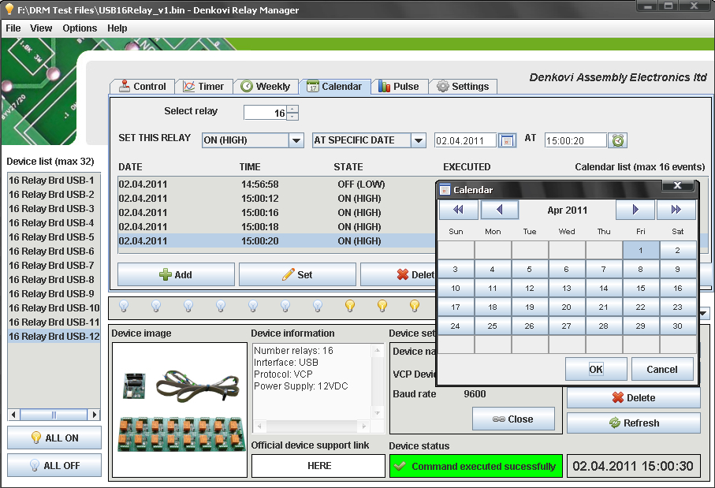Screen dimensions: 715x488
Task: Click the date input field 02.04.2011
Action: pyautogui.click(x=465, y=140)
